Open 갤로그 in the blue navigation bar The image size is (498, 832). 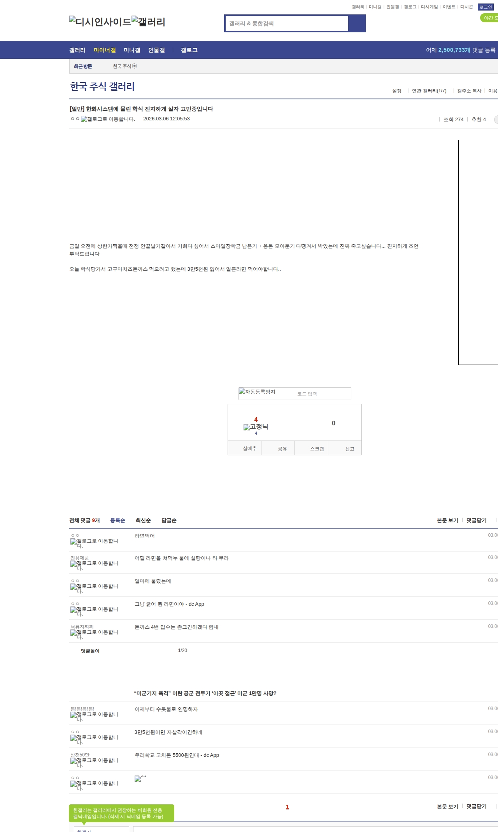[x=189, y=50]
